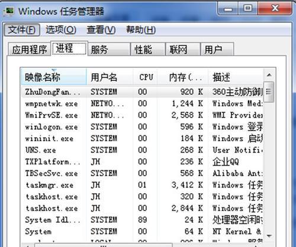The height and width of the screenshot is (247, 296).
Task: Click the 用户名 column header
Action: point(110,77)
